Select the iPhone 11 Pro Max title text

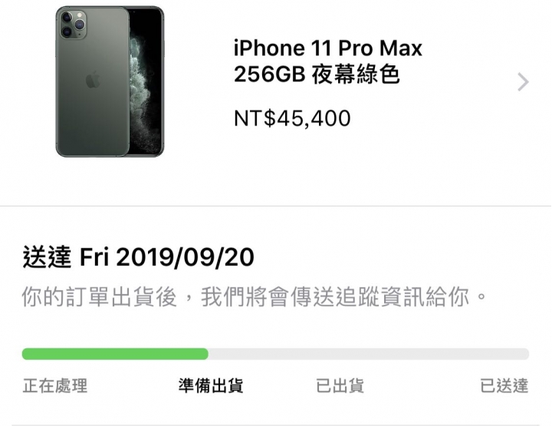[328, 48]
